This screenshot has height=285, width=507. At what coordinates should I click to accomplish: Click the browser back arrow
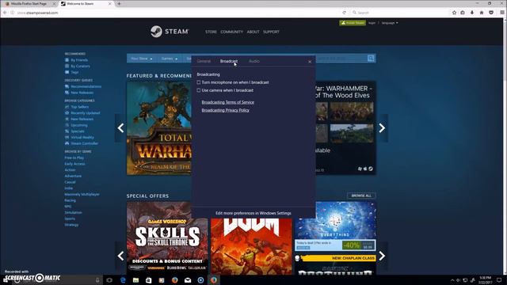[5, 13]
